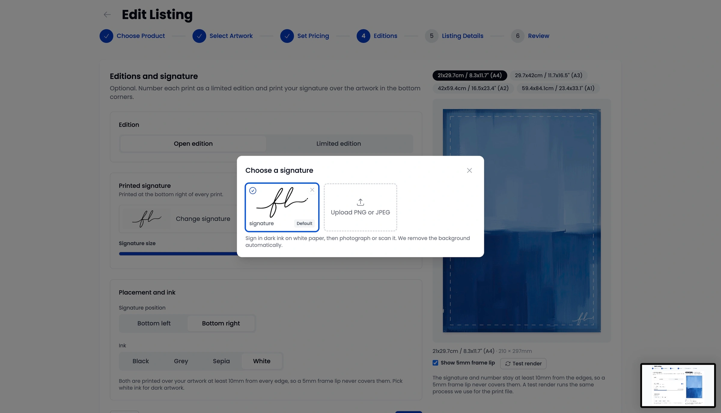Click the step 5 circle
The image size is (721, 413).
(431, 36)
